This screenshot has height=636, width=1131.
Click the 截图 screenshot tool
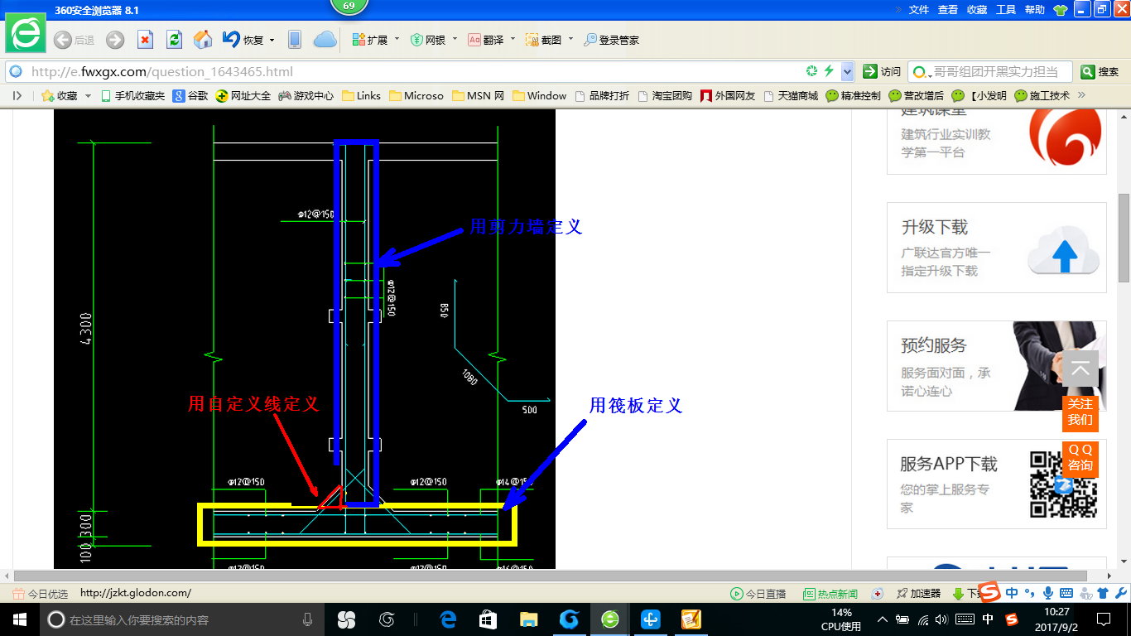pos(544,40)
